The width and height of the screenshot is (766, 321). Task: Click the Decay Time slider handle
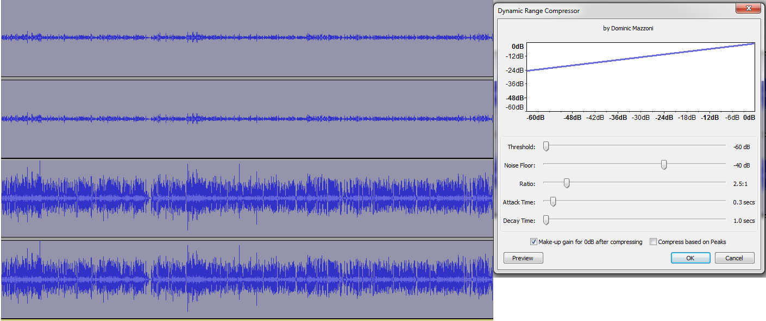point(548,220)
